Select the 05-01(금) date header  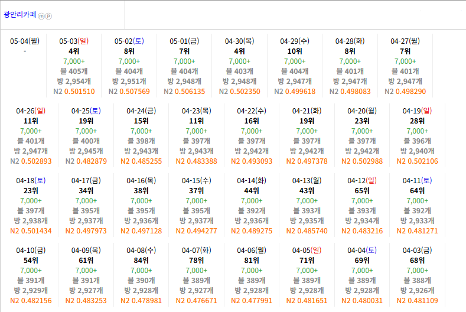(184, 41)
